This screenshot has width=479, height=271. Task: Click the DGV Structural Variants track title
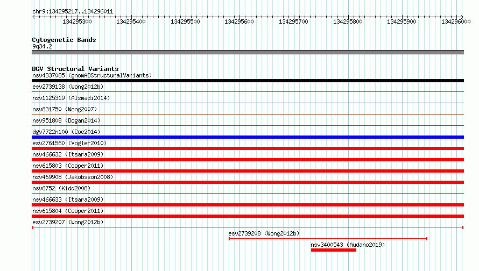pos(75,69)
